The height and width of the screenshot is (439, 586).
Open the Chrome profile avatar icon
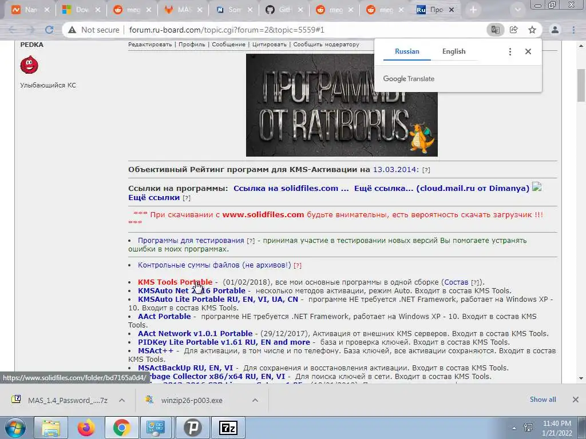tap(555, 30)
